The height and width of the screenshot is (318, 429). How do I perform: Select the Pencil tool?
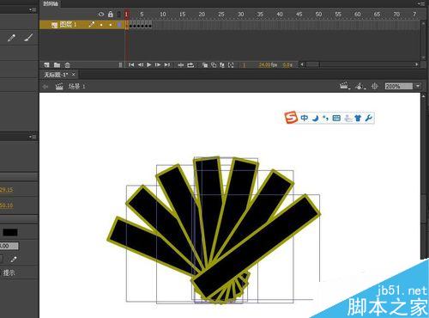point(11,38)
